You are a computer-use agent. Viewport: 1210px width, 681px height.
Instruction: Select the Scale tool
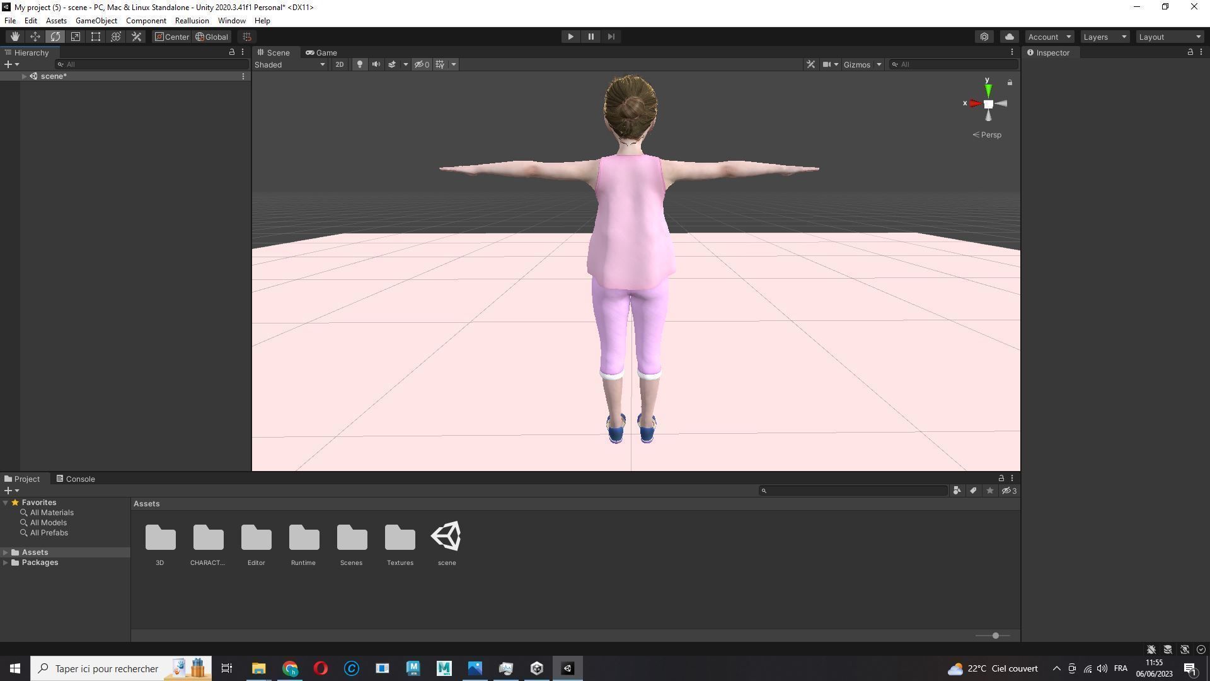pos(76,37)
